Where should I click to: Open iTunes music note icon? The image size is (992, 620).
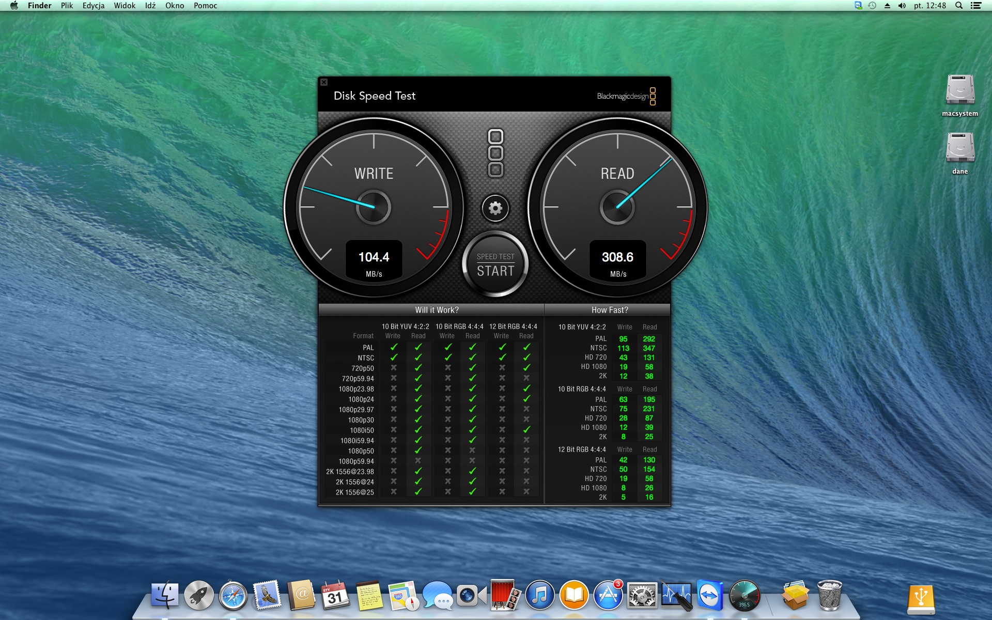(539, 595)
